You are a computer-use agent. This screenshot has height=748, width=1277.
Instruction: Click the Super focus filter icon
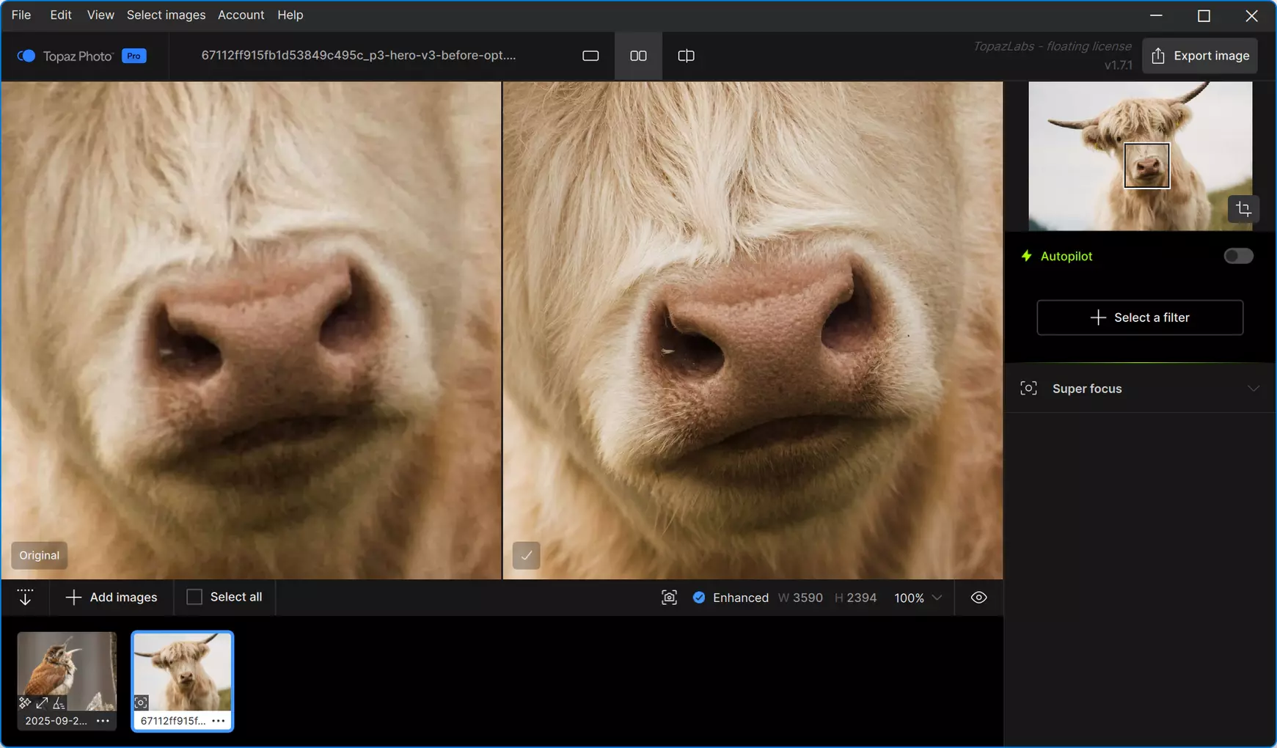click(1028, 389)
